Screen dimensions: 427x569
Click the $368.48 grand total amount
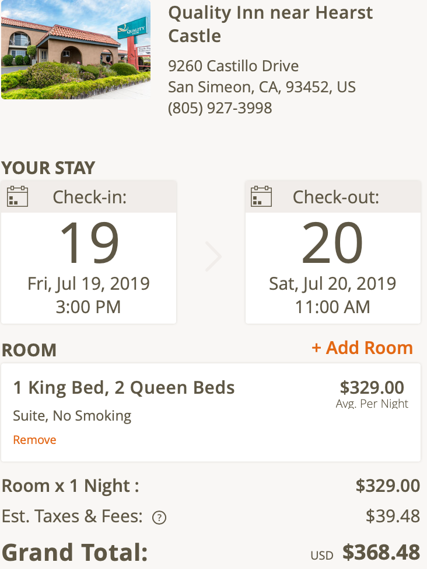[381, 552]
